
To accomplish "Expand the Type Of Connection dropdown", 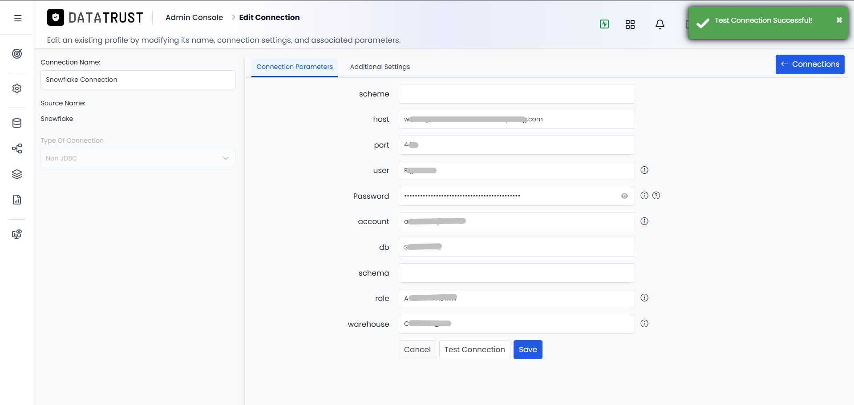I will [138, 158].
